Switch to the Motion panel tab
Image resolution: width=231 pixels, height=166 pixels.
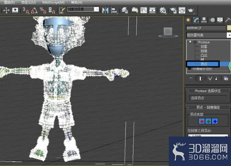tap(212, 20)
